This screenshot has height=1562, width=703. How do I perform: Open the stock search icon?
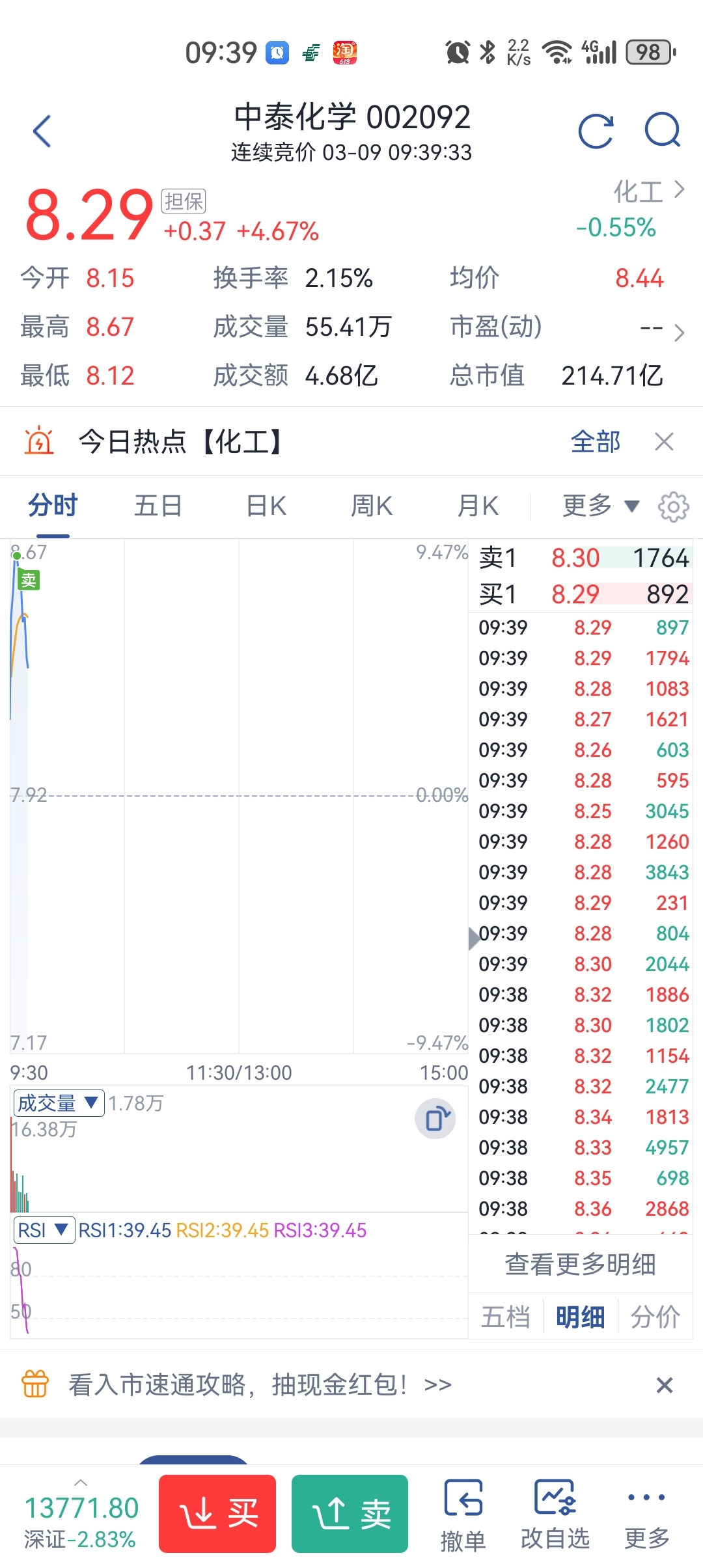point(662,130)
